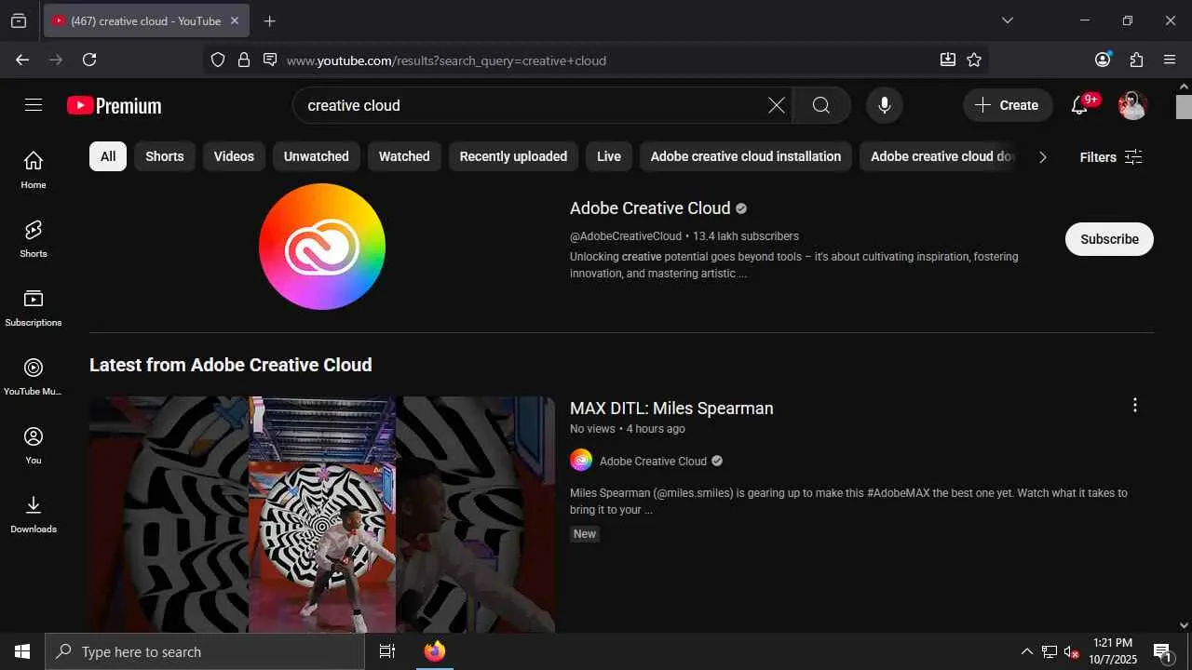
Task: Open the notifications bell
Action: tap(1080, 105)
